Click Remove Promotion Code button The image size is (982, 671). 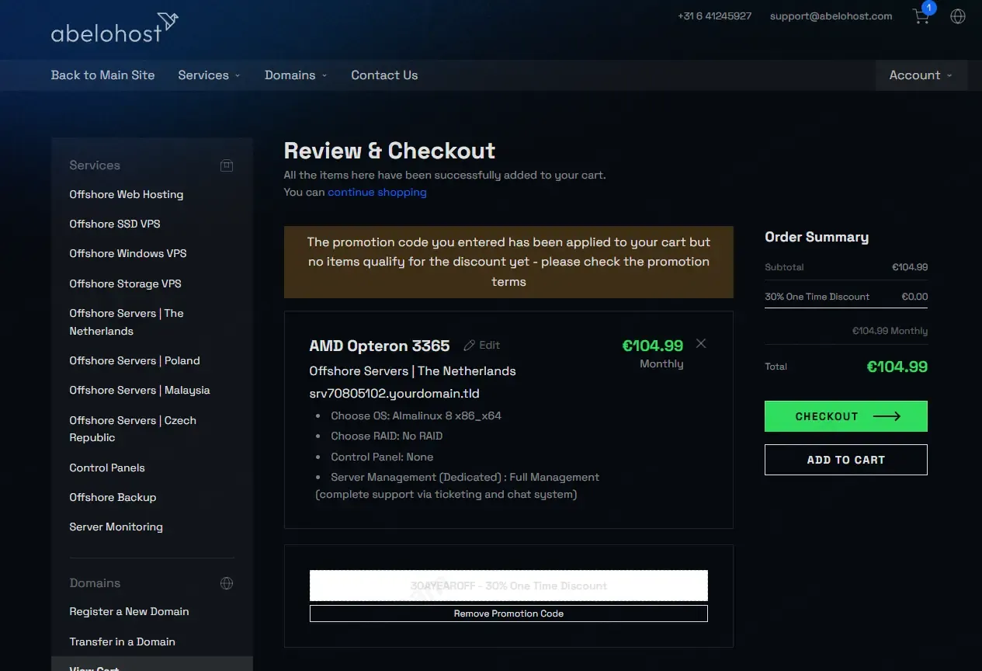click(508, 614)
